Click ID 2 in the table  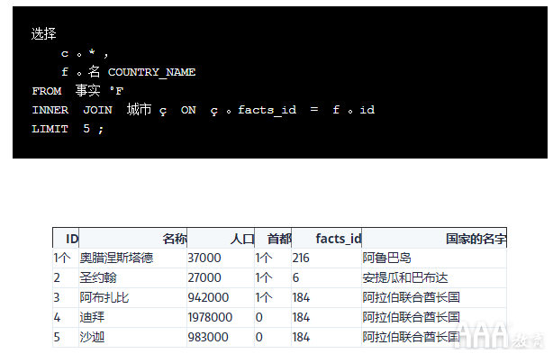[x=57, y=277]
